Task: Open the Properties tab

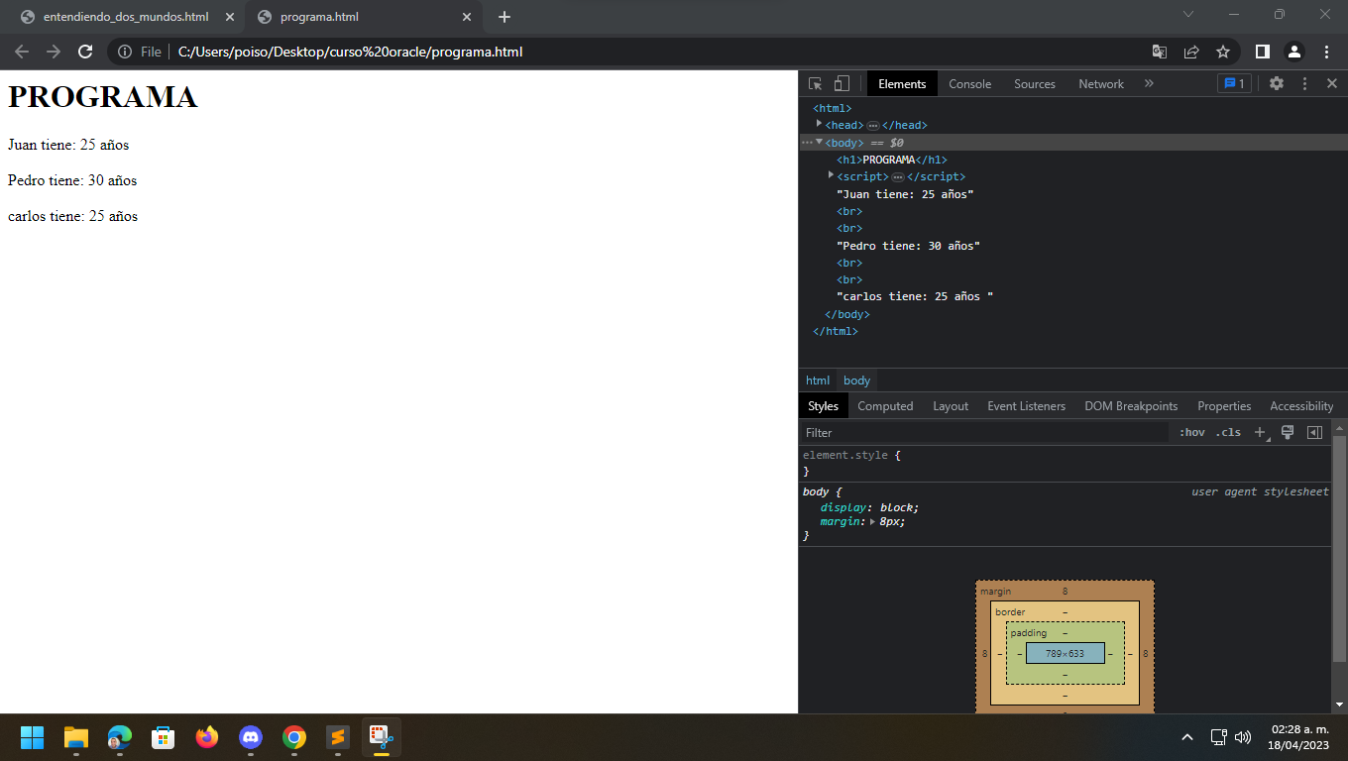Action: [x=1224, y=406]
